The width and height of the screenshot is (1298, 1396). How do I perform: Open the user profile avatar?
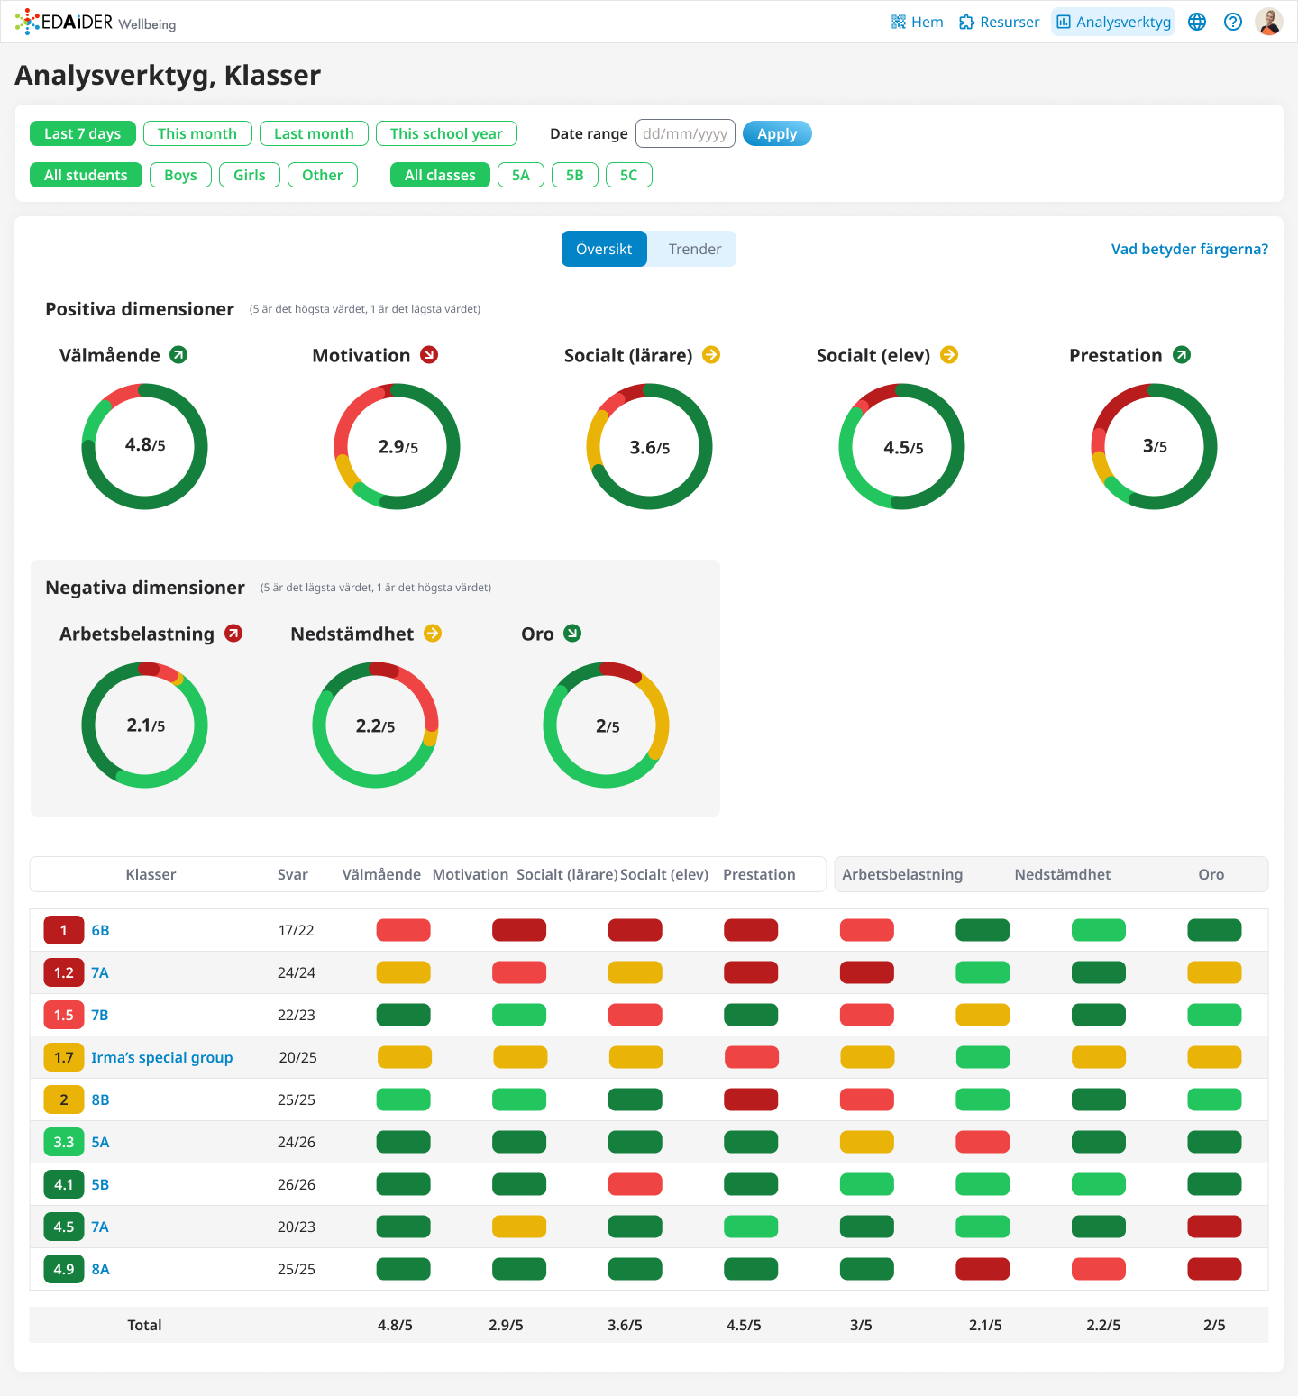click(x=1269, y=22)
